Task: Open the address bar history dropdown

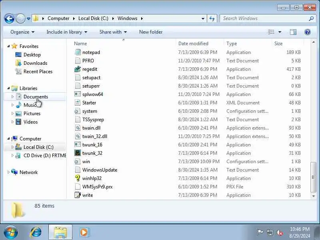Action: 203,18
